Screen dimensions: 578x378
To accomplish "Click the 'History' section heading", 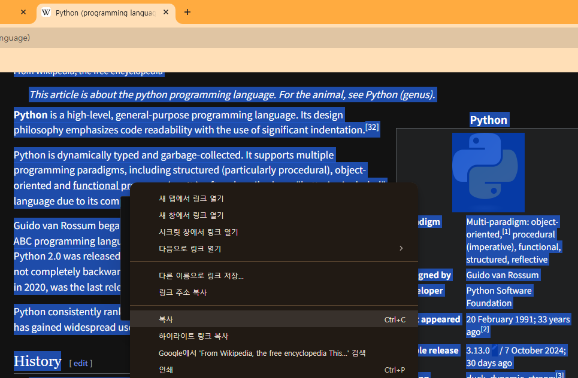I will coord(38,361).
